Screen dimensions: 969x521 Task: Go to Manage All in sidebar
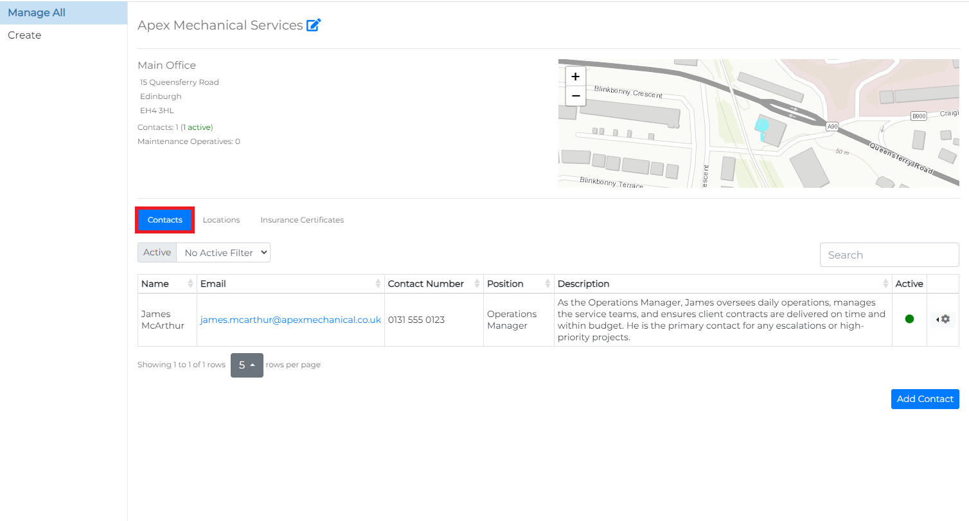tap(37, 13)
